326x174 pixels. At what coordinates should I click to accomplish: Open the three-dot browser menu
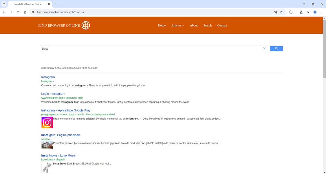[x=322, y=12]
